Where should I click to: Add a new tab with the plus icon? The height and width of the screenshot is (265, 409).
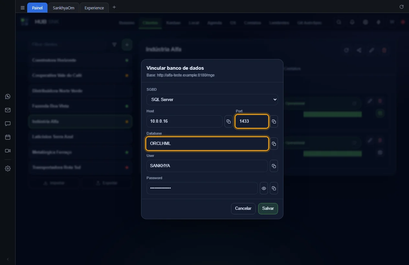coord(114,7)
